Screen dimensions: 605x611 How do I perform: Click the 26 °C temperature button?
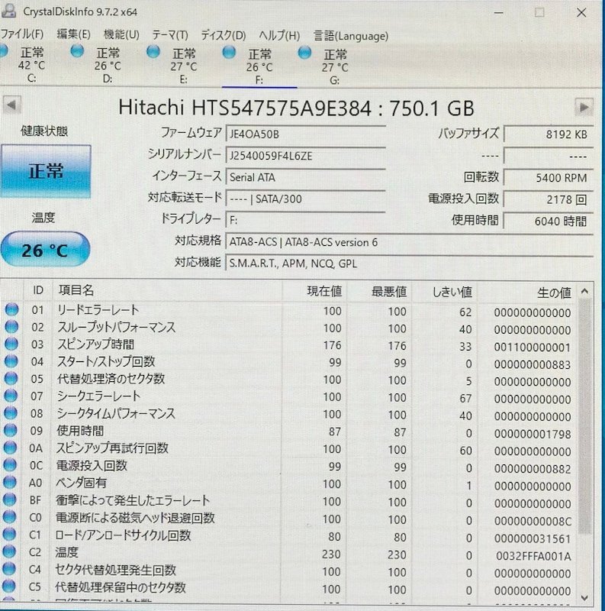pyautogui.click(x=45, y=250)
